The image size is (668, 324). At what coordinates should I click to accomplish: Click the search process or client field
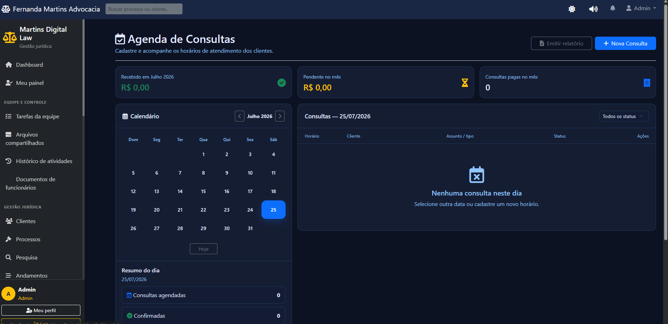144,9
